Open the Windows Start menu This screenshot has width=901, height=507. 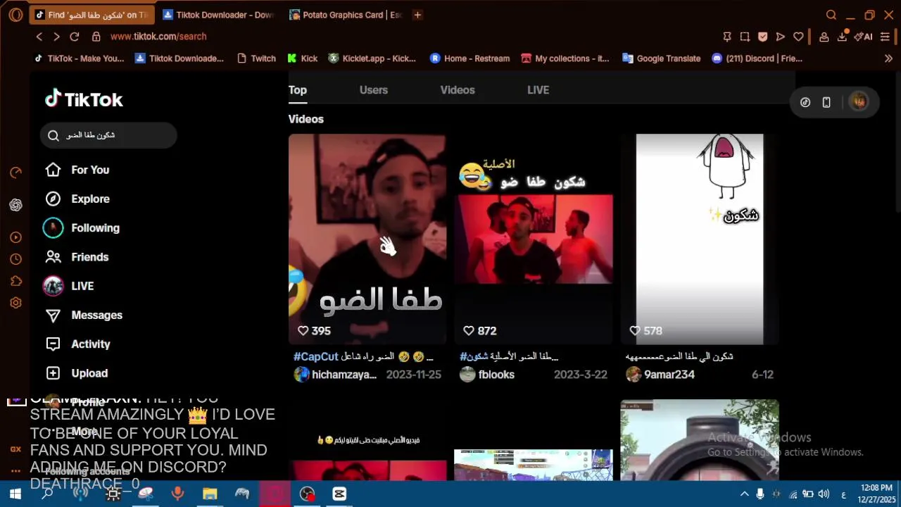coord(15,494)
